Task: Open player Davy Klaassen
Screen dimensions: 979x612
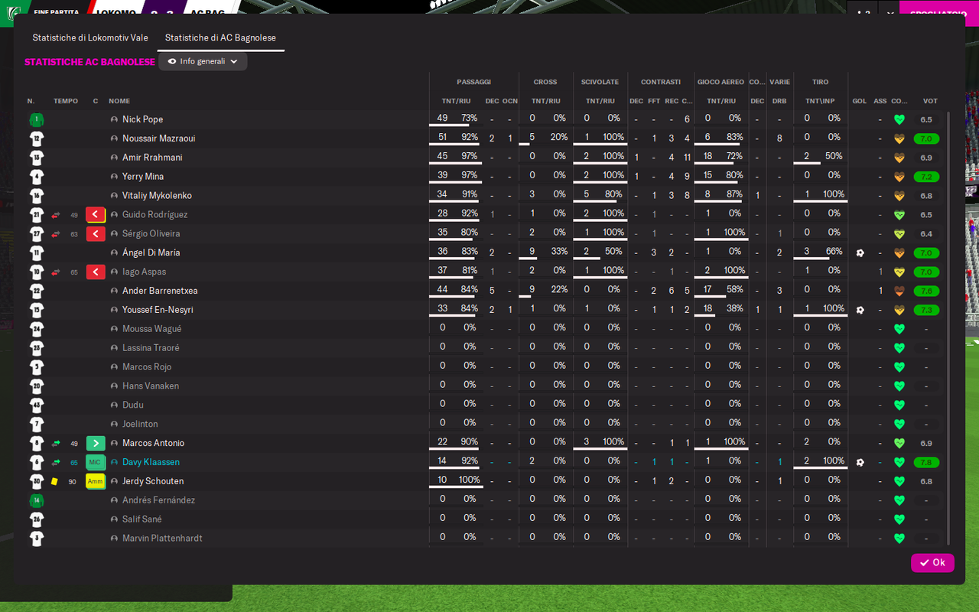Action: tap(151, 462)
